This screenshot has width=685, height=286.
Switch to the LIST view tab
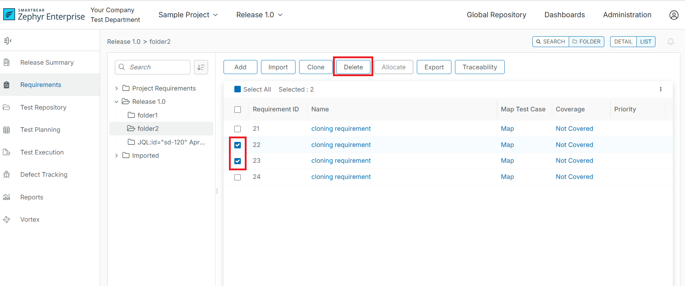(x=645, y=42)
